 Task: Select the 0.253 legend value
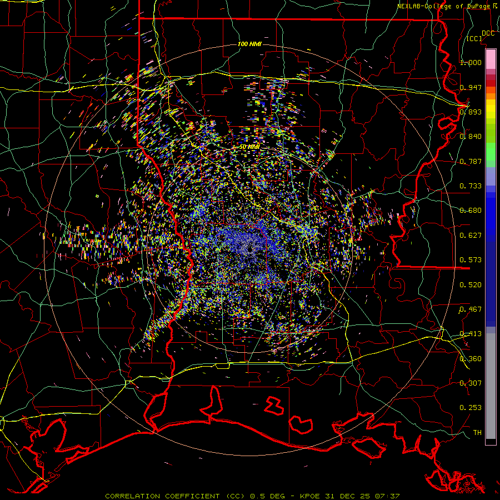471,408
